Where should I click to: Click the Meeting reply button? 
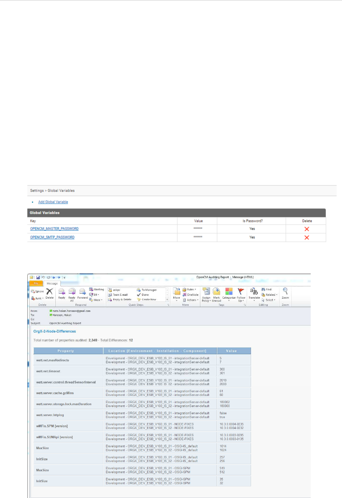click(97, 290)
